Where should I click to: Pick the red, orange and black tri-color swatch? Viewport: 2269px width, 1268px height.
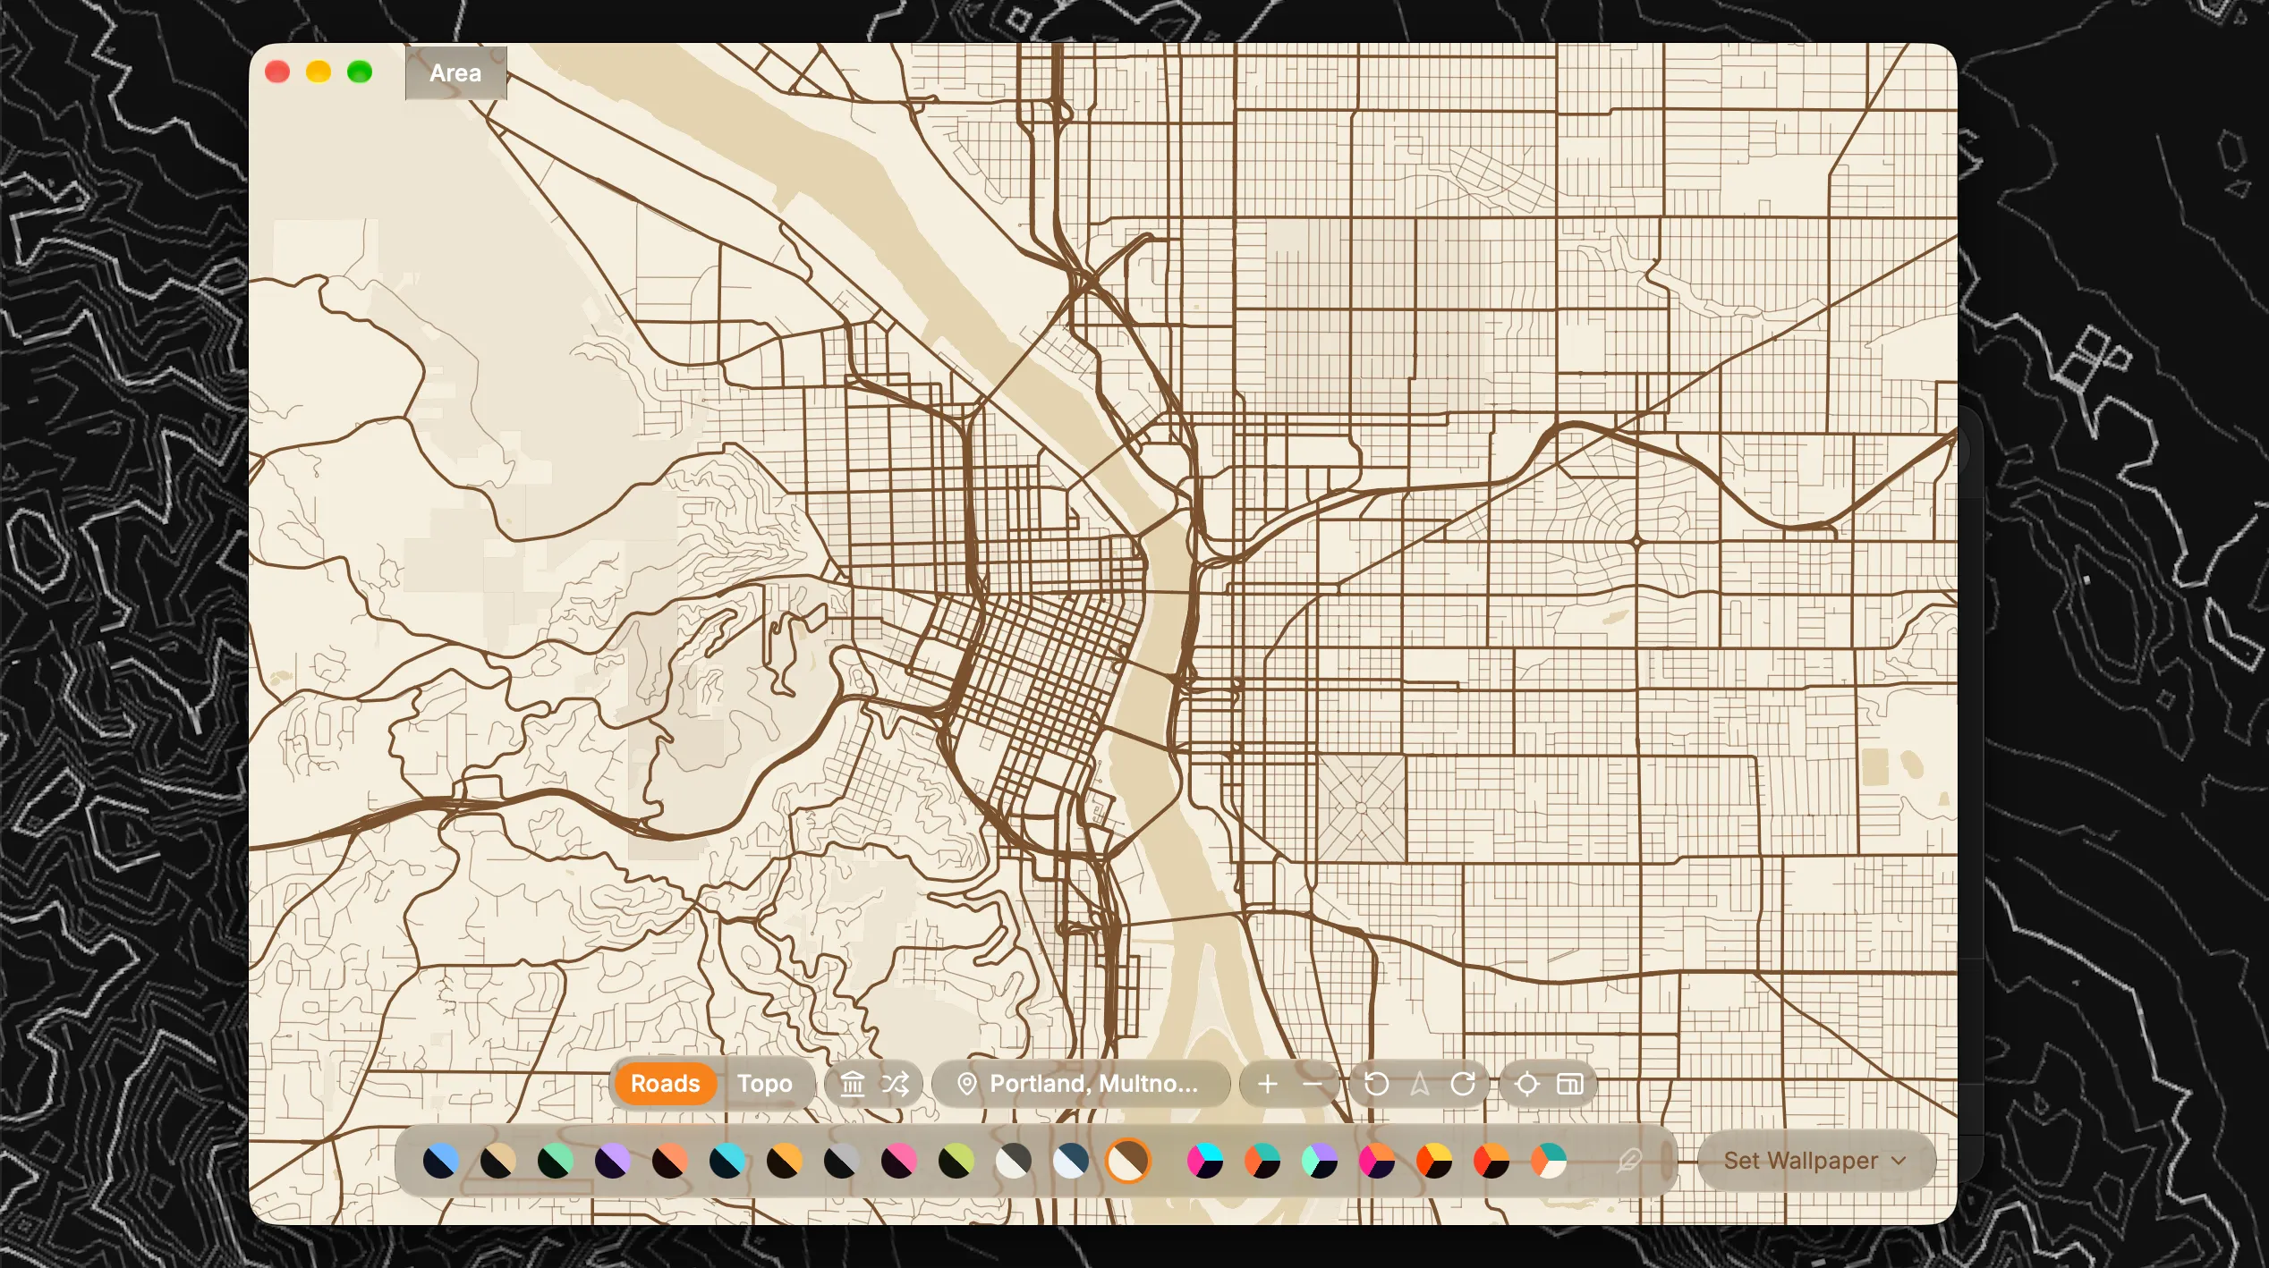pyautogui.click(x=1491, y=1161)
